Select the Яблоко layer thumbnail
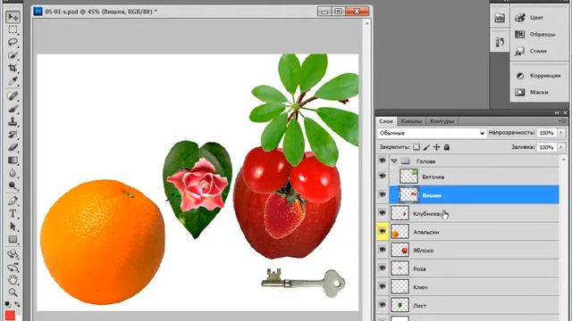572x321 pixels. pos(400,250)
